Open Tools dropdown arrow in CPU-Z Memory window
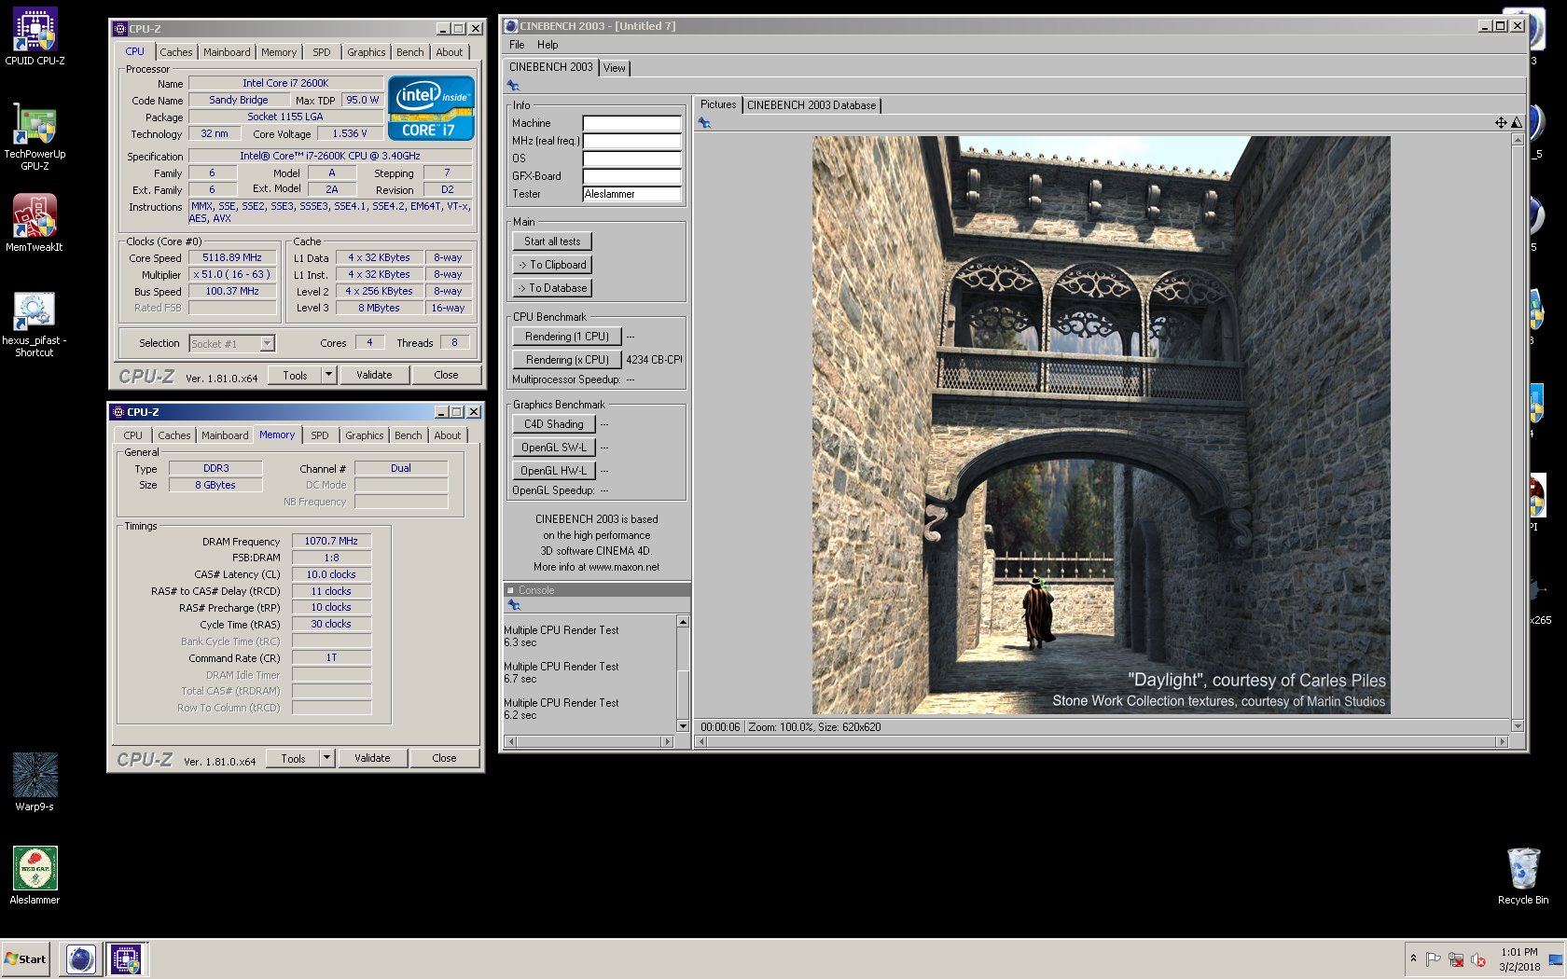 point(326,758)
